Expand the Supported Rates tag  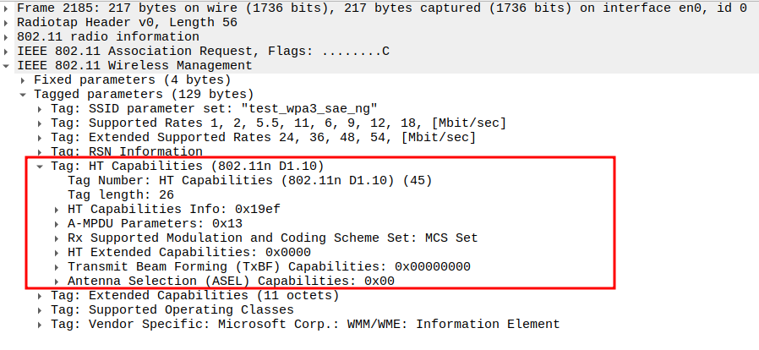(x=40, y=123)
